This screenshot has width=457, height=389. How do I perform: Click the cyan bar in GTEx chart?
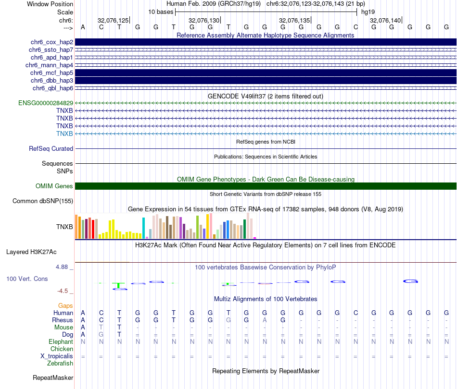pos(143,228)
